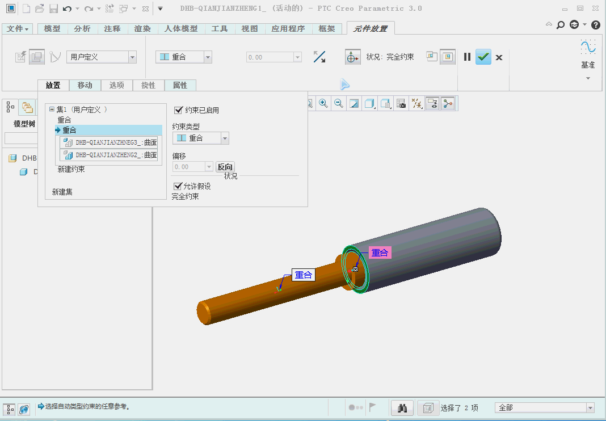
Task: Open the 人体模型 ribbon tab
Action: point(181,28)
